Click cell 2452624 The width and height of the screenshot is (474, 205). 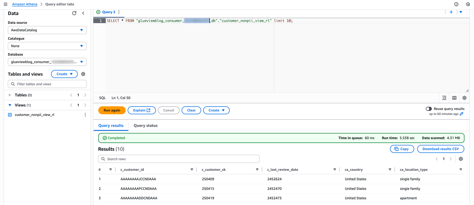point(274,179)
